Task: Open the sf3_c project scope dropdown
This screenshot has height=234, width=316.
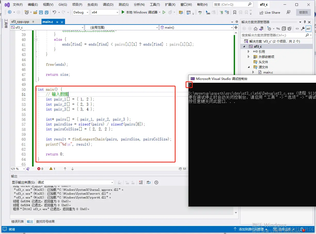Action: point(47,27)
